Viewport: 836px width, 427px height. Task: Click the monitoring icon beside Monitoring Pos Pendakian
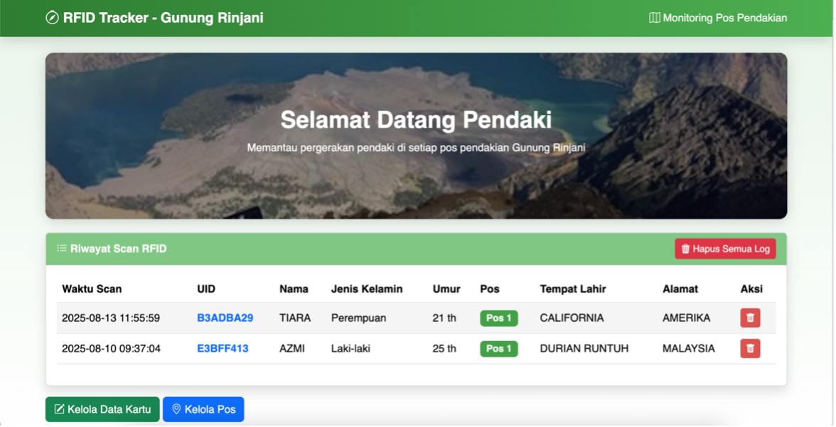coord(654,18)
